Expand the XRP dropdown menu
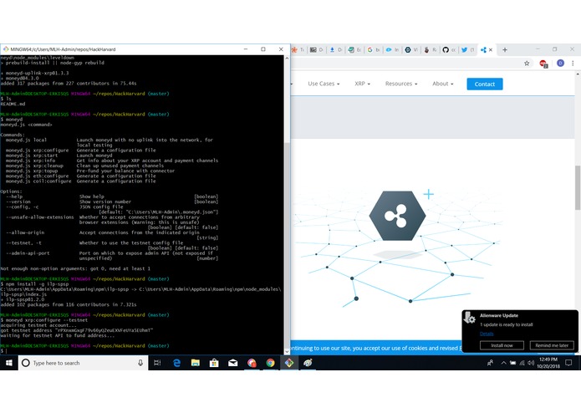This screenshot has width=581, height=413. (x=362, y=84)
